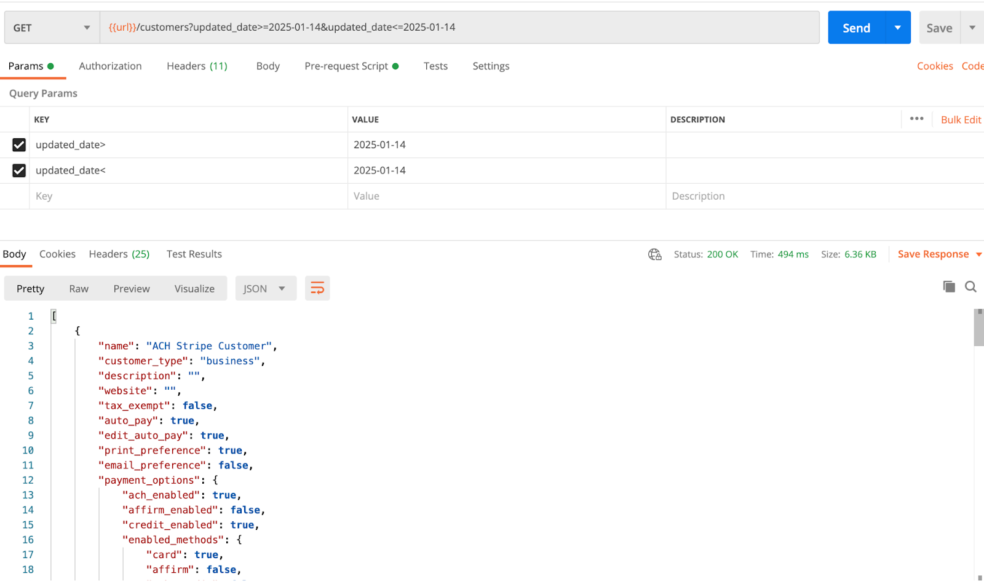Click the "email_preference" key in response
The image size is (984, 587).
(153, 466)
